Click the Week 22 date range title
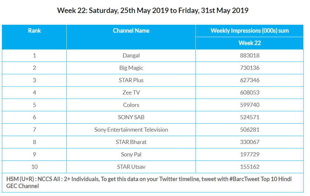Viewport: 310px width, 196px height. (x=153, y=10)
